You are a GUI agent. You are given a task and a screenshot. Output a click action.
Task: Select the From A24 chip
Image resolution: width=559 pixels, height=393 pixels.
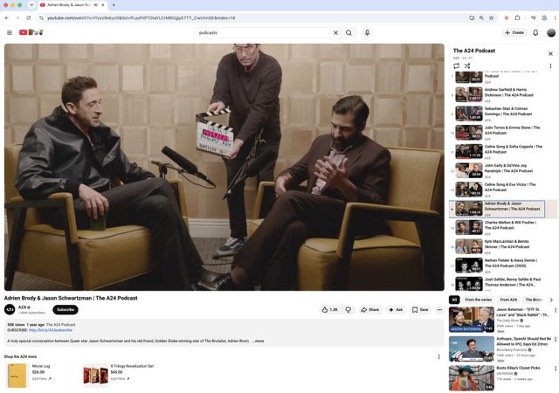(508, 300)
